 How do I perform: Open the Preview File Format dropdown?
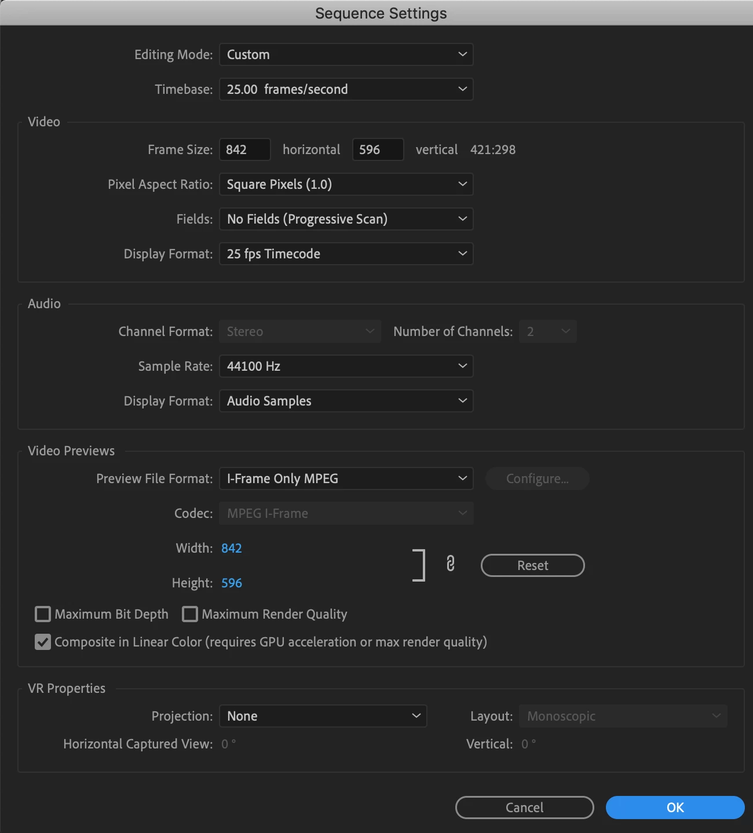tap(346, 478)
